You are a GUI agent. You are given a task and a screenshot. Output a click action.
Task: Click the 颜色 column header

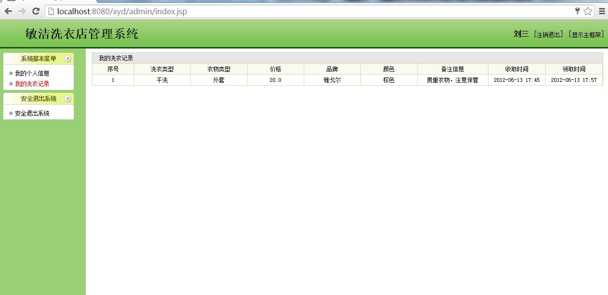[389, 69]
